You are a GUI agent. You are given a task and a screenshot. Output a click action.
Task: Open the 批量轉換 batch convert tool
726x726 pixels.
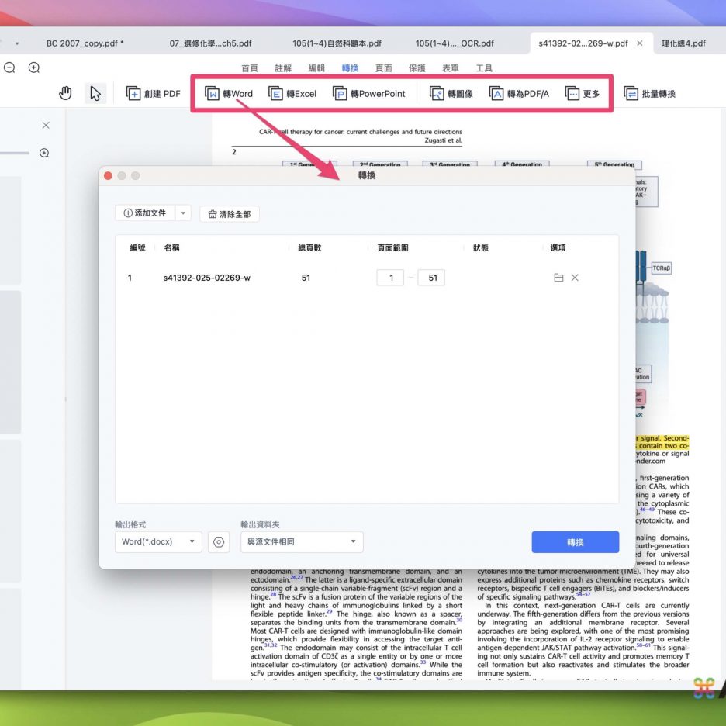coord(650,94)
